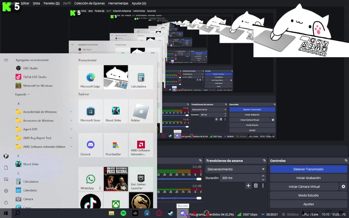Open the Vista menu

click(x=36, y=3)
